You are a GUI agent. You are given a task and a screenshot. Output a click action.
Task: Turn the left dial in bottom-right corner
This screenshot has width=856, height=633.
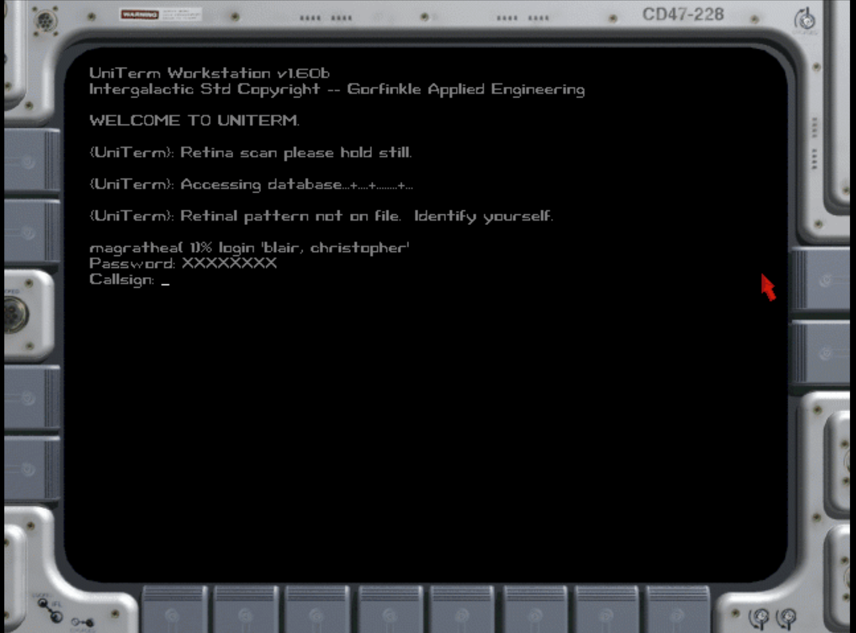click(x=759, y=618)
